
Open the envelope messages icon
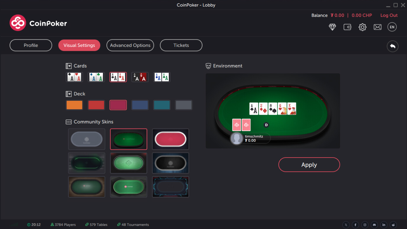click(377, 27)
